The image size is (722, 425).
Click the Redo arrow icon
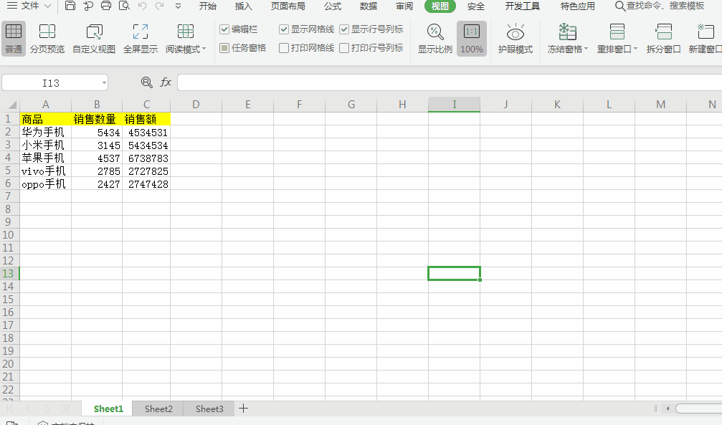click(x=159, y=6)
